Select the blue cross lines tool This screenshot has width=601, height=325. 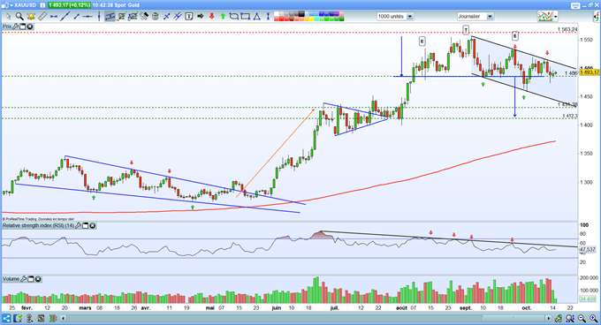(x=167, y=17)
